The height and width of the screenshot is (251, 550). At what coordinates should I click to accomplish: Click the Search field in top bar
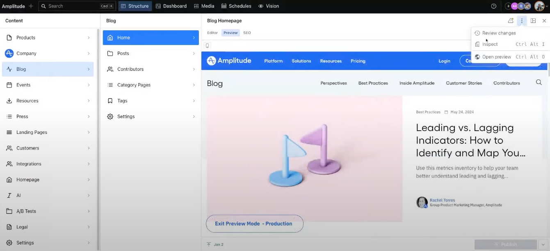[x=77, y=6]
